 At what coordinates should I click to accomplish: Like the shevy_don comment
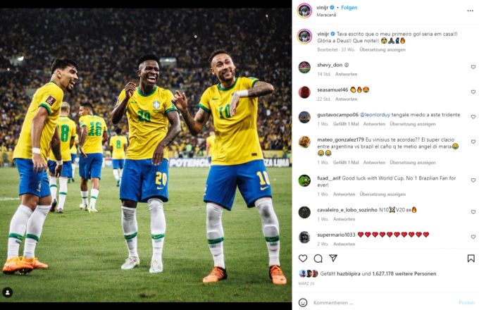(473, 67)
